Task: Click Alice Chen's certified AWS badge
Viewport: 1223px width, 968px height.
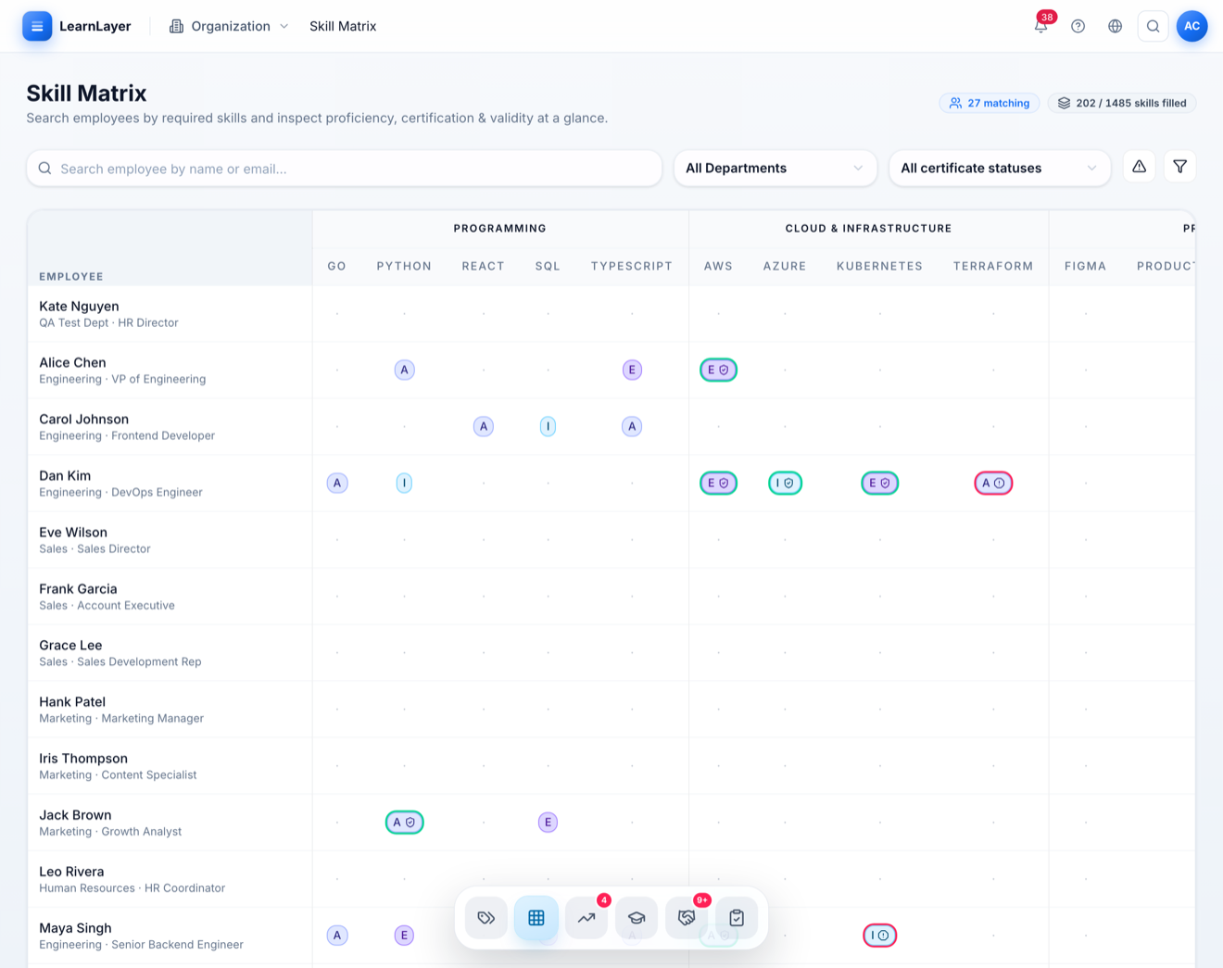Action: (718, 370)
